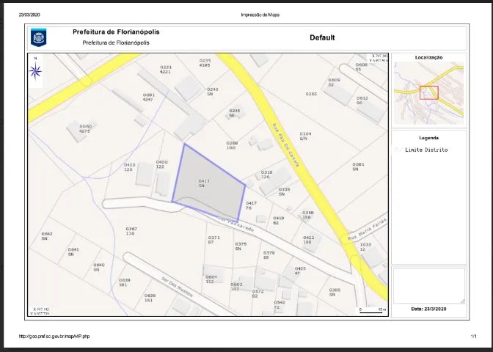Click the red extent rectangle in locator map
Image resolution: width=493 pixels, height=352 pixels.
428,92
